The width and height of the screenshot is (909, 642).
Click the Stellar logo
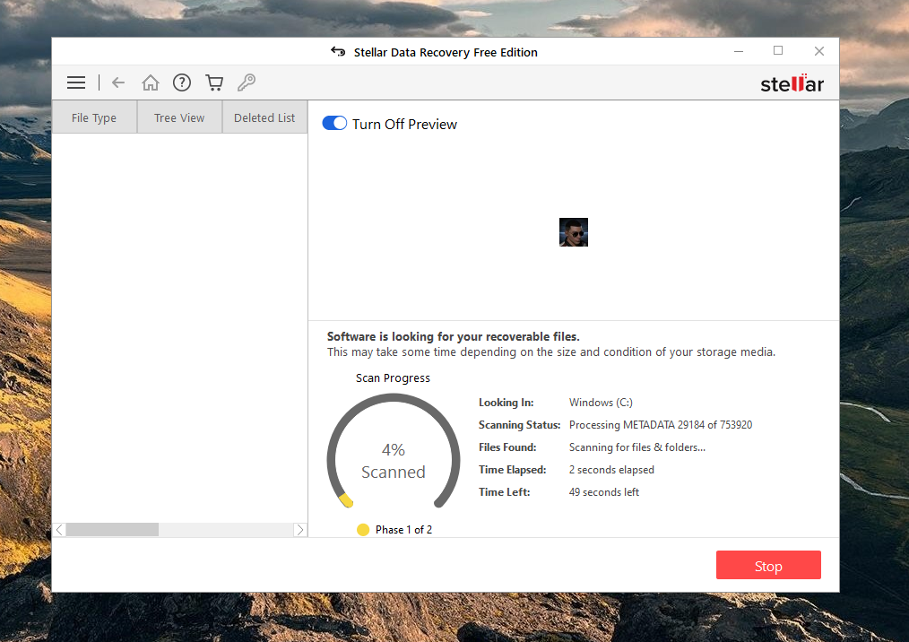pos(792,83)
